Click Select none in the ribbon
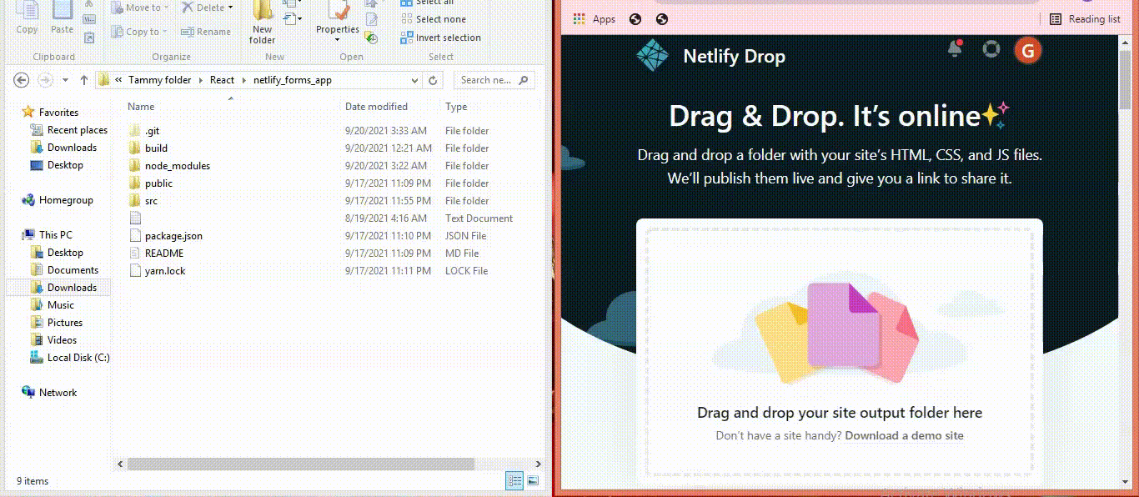Image resolution: width=1139 pixels, height=497 pixels. pos(434,19)
